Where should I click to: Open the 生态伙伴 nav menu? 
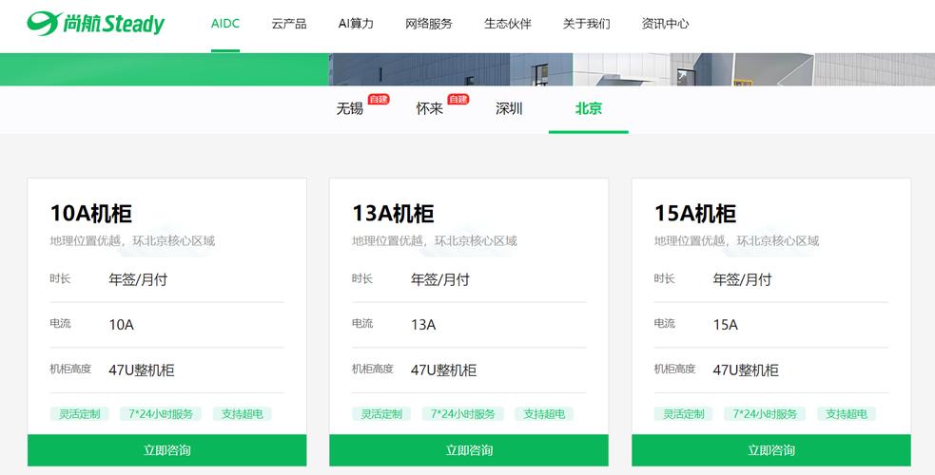[x=508, y=24]
